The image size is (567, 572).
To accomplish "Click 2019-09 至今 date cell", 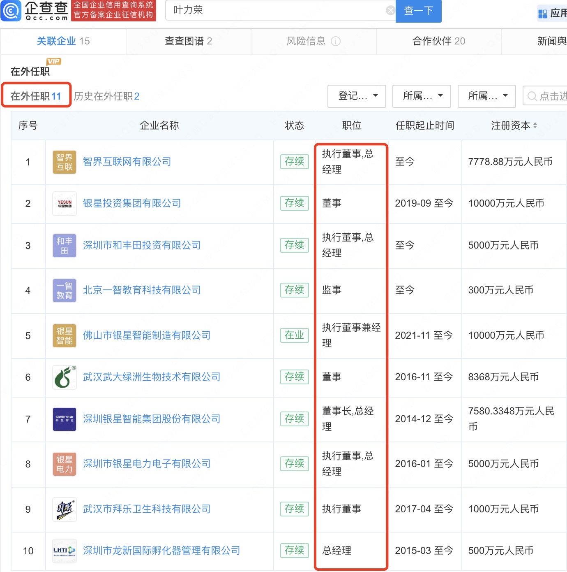I will point(424,203).
